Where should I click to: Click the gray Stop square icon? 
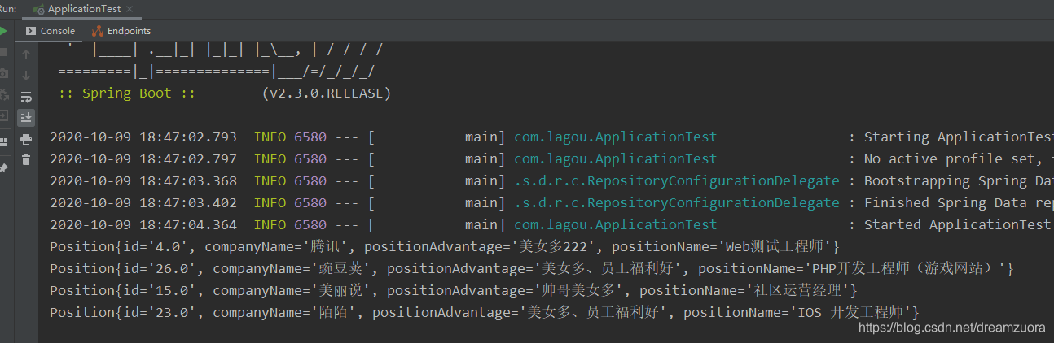(3, 52)
